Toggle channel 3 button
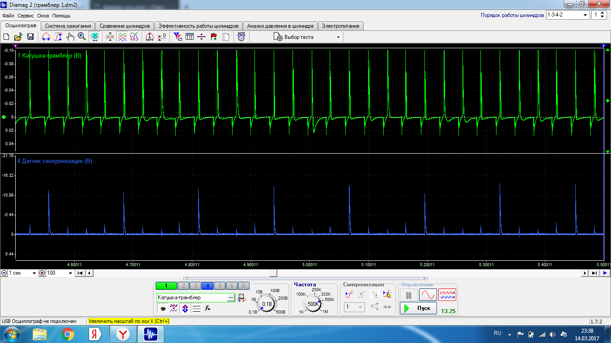This screenshot has width=611, height=343. 195,286
